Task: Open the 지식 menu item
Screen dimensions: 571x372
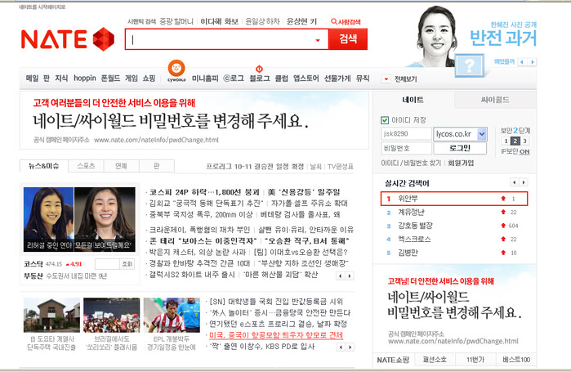Action: 61,78
